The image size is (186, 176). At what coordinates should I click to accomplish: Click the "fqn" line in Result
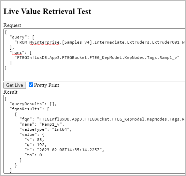click(x=102, y=119)
